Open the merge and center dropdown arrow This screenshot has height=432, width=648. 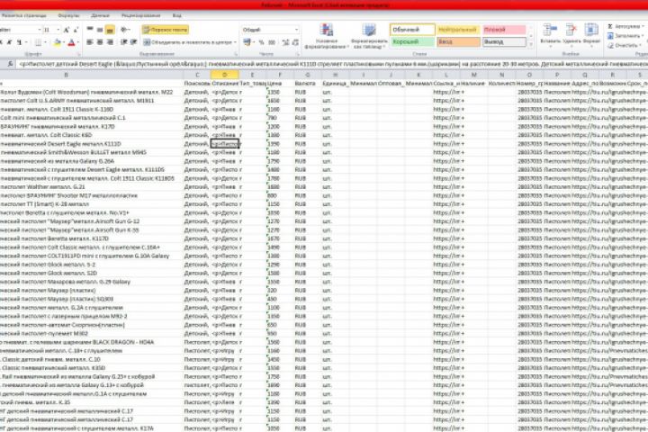(235, 42)
